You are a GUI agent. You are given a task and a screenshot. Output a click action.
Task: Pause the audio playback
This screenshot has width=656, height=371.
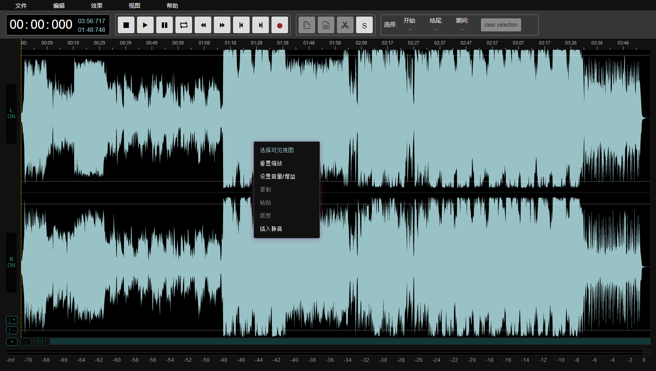coord(165,25)
